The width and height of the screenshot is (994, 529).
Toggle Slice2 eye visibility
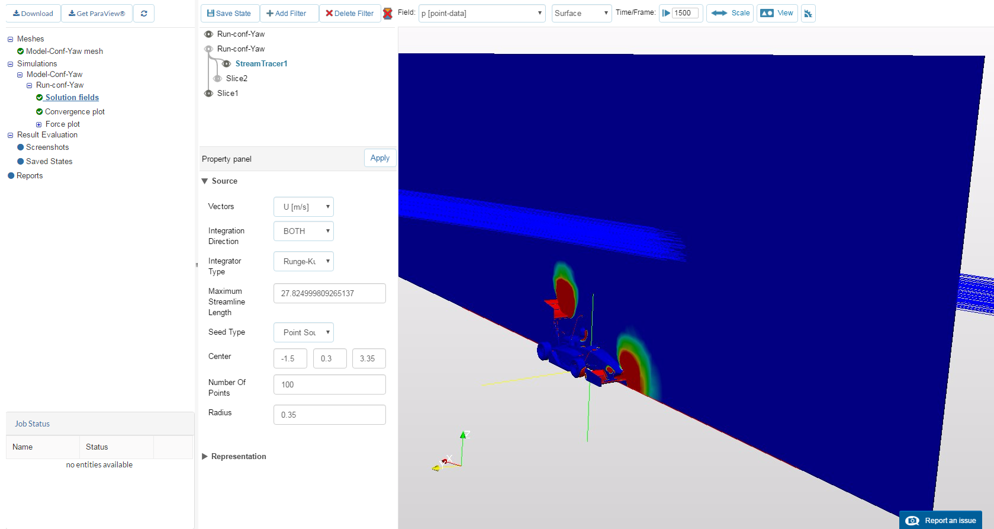tap(217, 78)
